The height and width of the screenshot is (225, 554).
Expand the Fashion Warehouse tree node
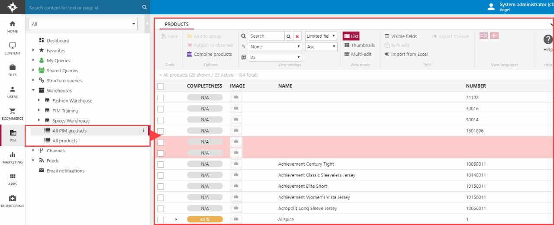[39, 101]
